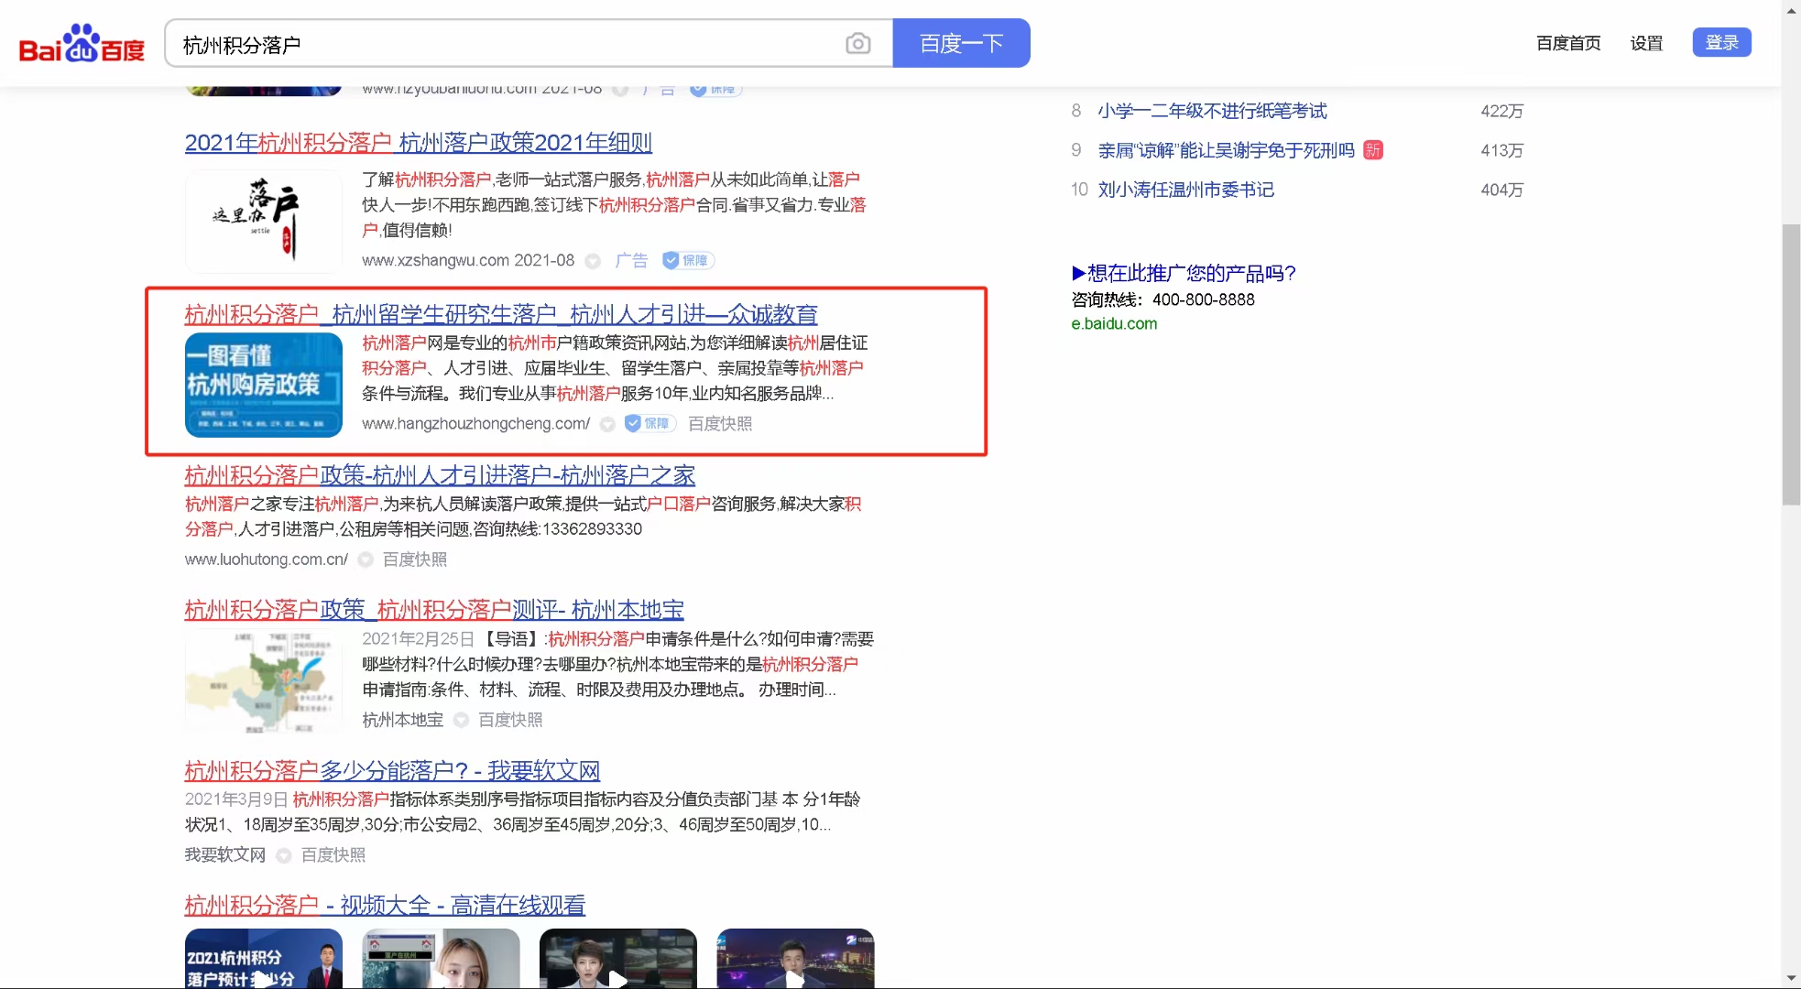Open result 杭州积分落户_杭州留学生研究生落户_众诚教育

pos(501,314)
